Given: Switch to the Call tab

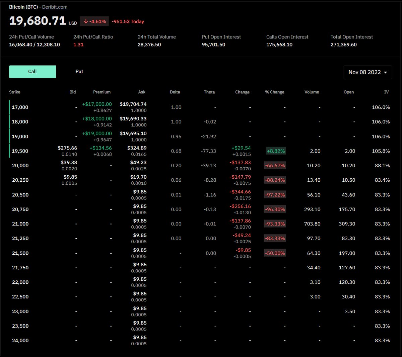Looking at the screenshot, I should (x=32, y=72).
